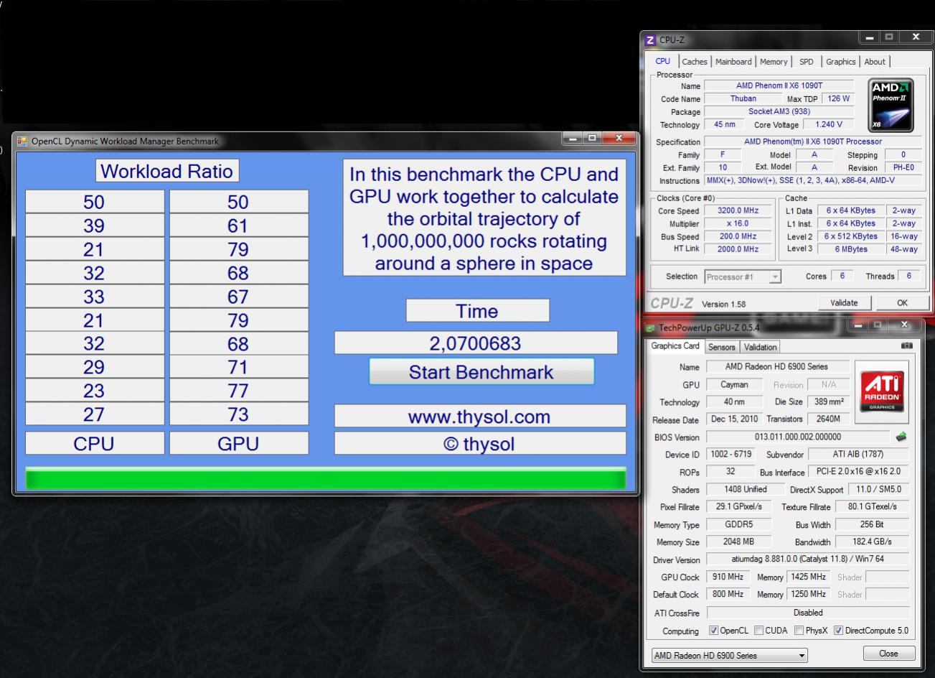Click the CPU column label

pos(94,444)
